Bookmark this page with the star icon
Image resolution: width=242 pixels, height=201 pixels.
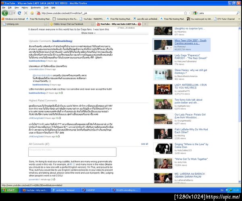pos(186,13)
